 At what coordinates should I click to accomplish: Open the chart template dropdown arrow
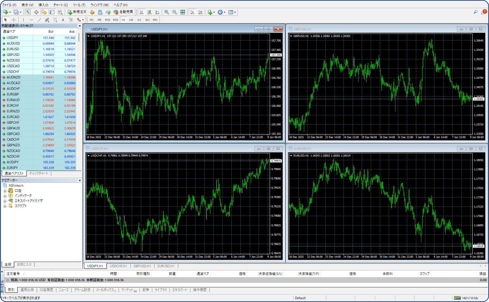click(235, 12)
